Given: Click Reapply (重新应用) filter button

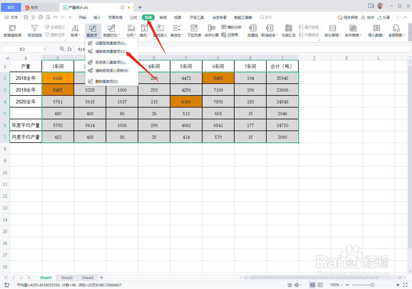Looking at the screenshot, I should tap(55, 35).
